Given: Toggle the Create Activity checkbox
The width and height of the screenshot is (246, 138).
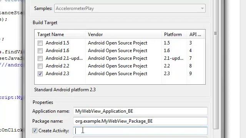Looking at the screenshot, I should (35, 130).
